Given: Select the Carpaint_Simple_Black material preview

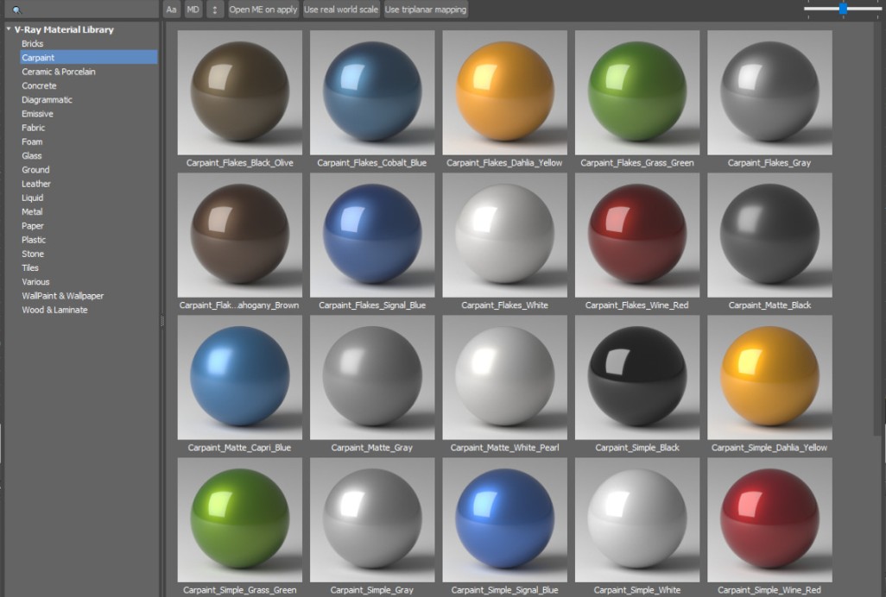Looking at the screenshot, I should (x=637, y=378).
